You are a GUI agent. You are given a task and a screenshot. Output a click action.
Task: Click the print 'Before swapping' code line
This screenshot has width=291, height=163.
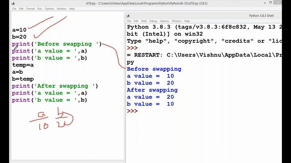pos(57,44)
